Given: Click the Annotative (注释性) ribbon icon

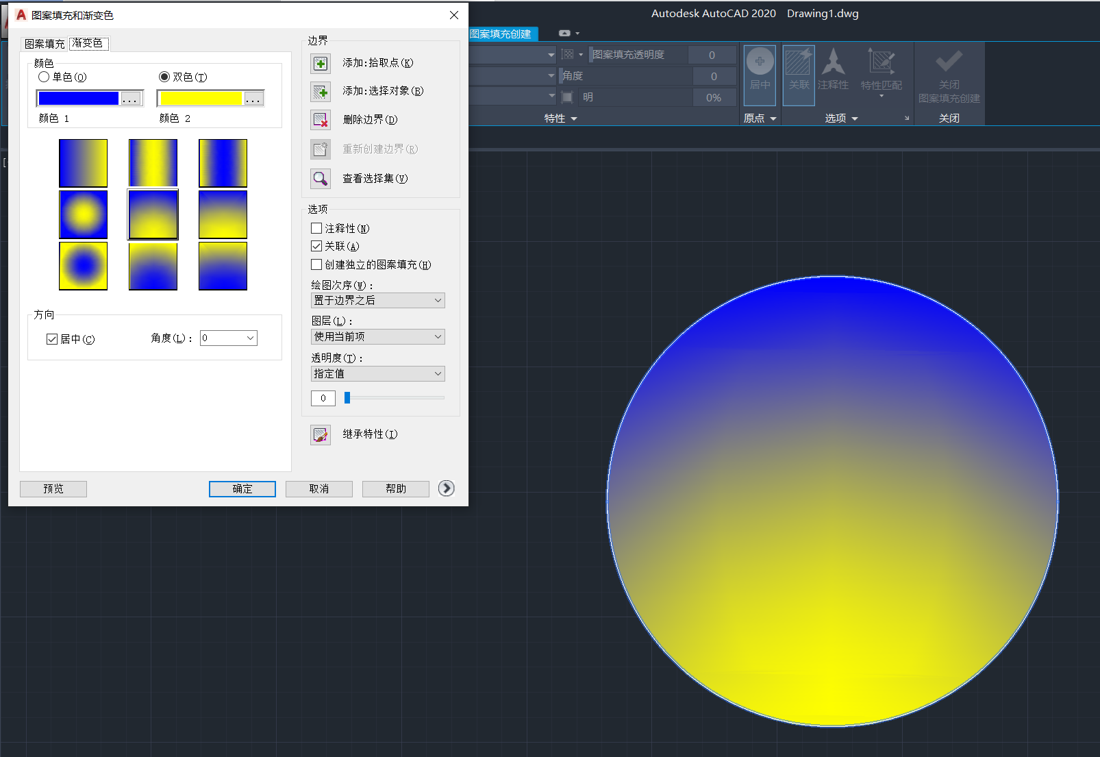Looking at the screenshot, I should coord(833,63).
